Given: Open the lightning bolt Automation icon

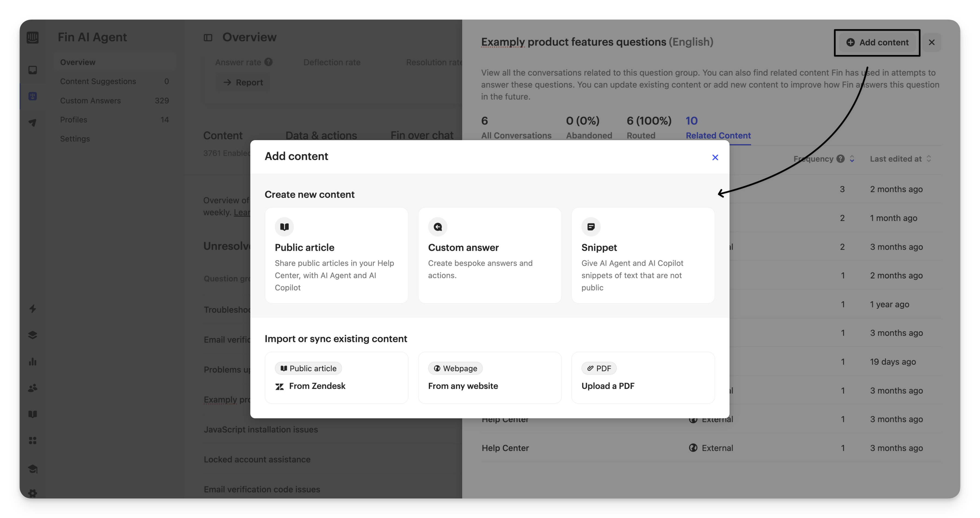Looking at the screenshot, I should (33, 308).
